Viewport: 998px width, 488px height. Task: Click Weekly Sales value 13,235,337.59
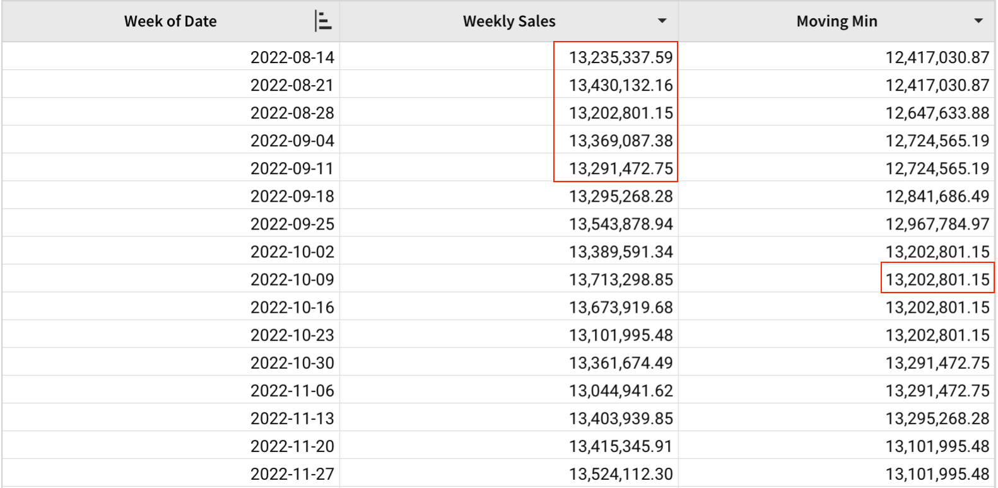[621, 57]
